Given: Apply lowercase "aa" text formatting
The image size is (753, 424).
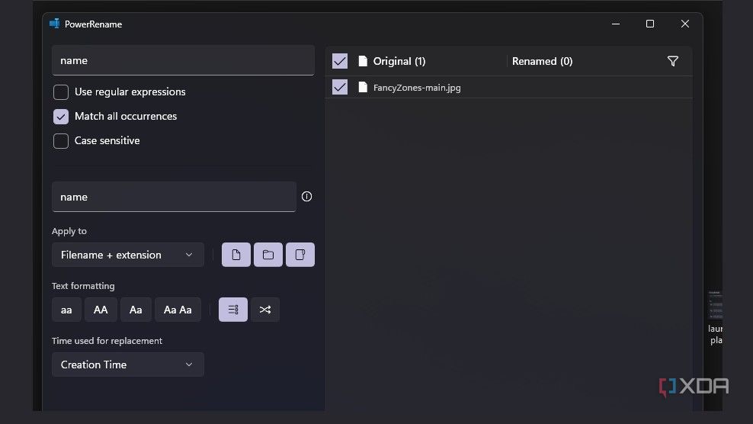Looking at the screenshot, I should coord(66,310).
